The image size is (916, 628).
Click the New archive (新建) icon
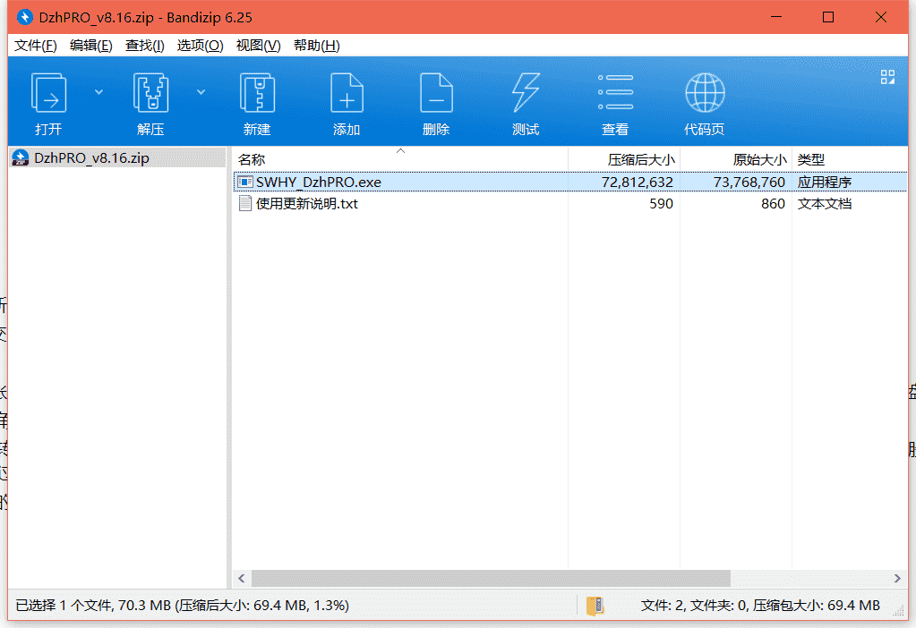tap(257, 93)
